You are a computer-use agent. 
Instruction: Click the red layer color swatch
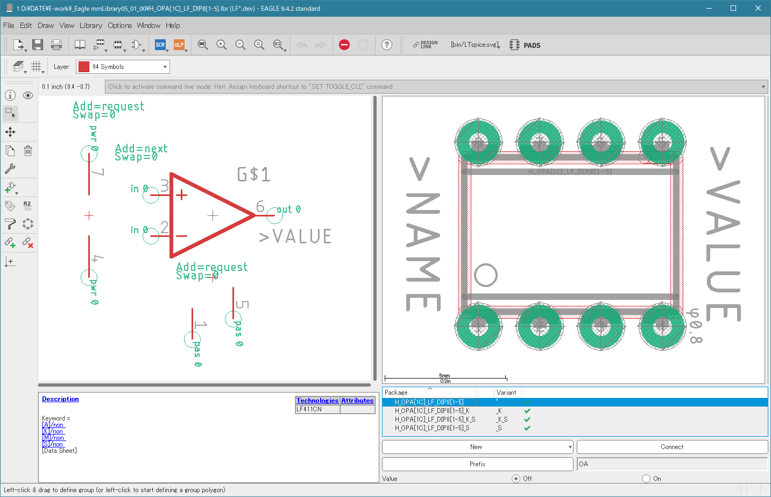[x=84, y=67]
